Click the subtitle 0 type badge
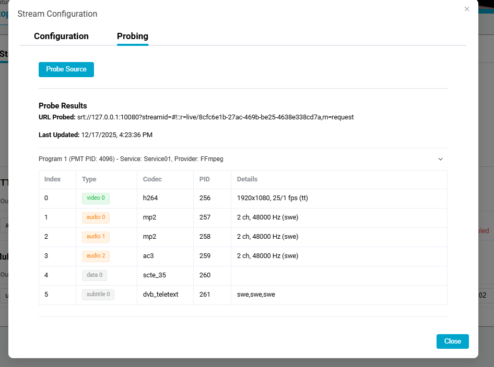 (x=98, y=295)
